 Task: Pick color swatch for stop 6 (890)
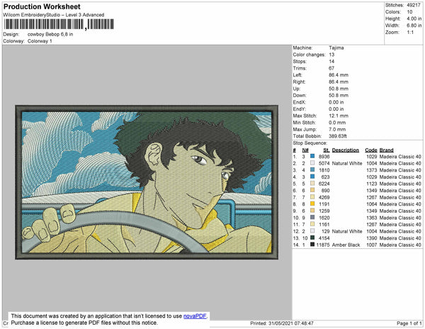tap(312, 191)
